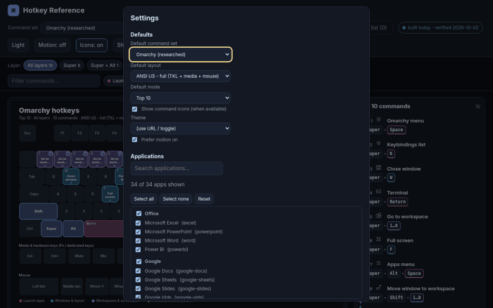Click the icon beside Keybindings list
Image resolution: width=493 pixels, height=308 pixels.
pos(378,143)
